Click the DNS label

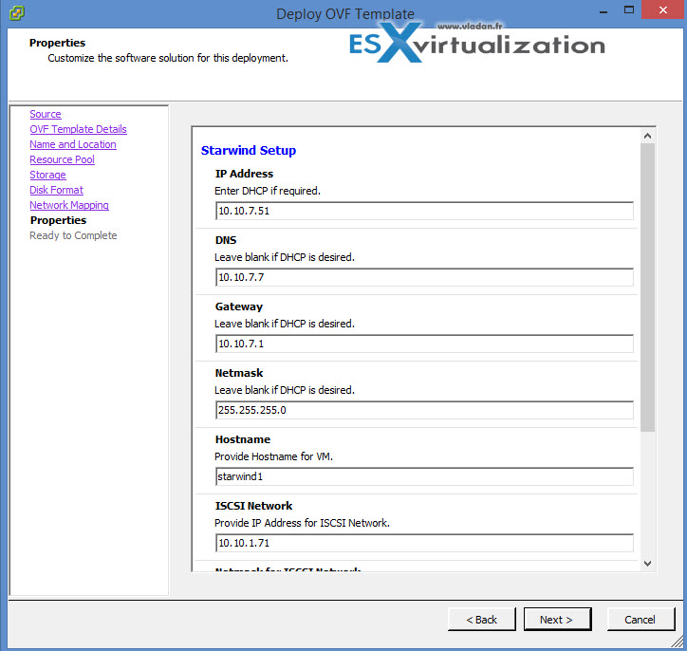226,240
